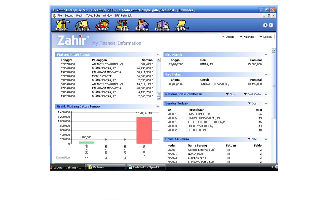Collapse the Giro Masuk panel
The width and height of the screenshot is (320, 200).
(x=266, y=54)
